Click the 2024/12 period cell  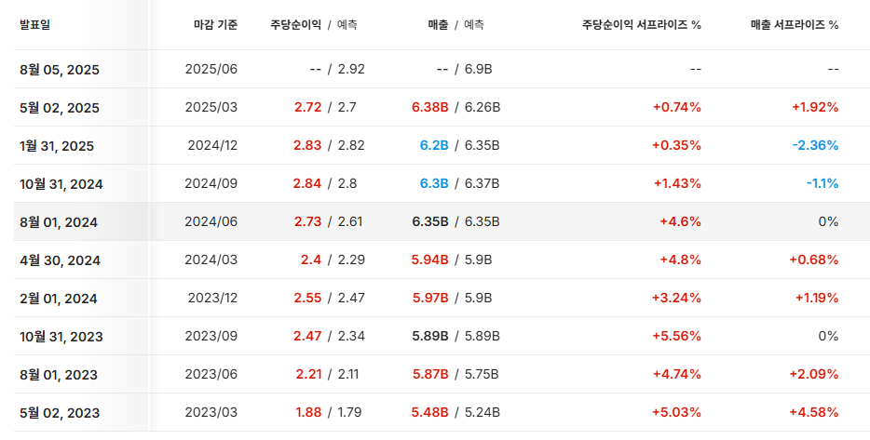click(212, 146)
